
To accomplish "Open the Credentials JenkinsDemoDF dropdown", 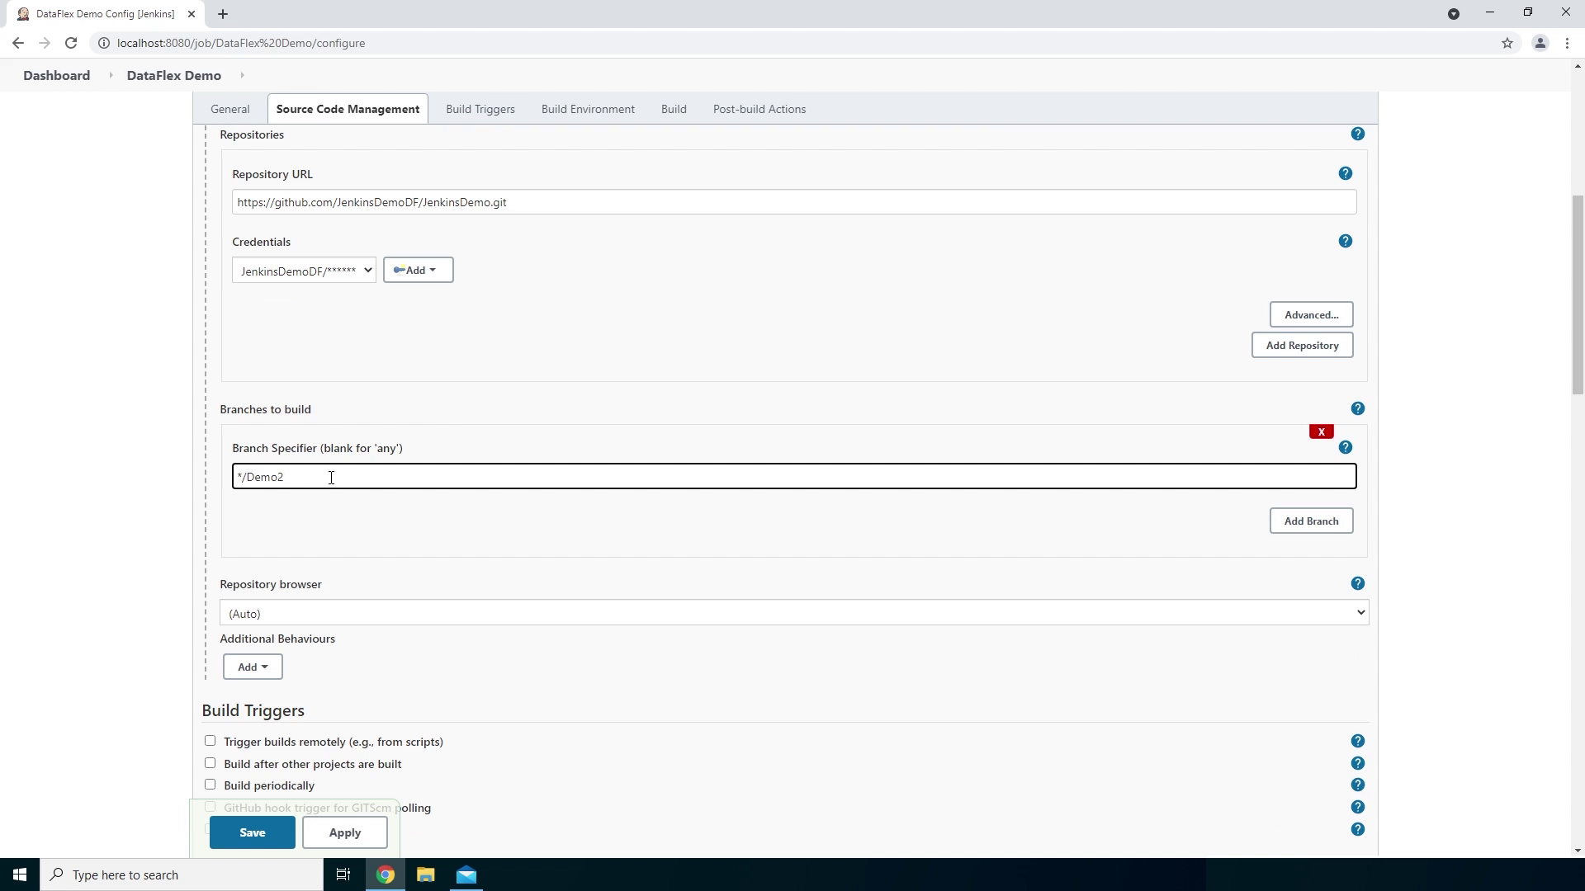I will coord(304,271).
